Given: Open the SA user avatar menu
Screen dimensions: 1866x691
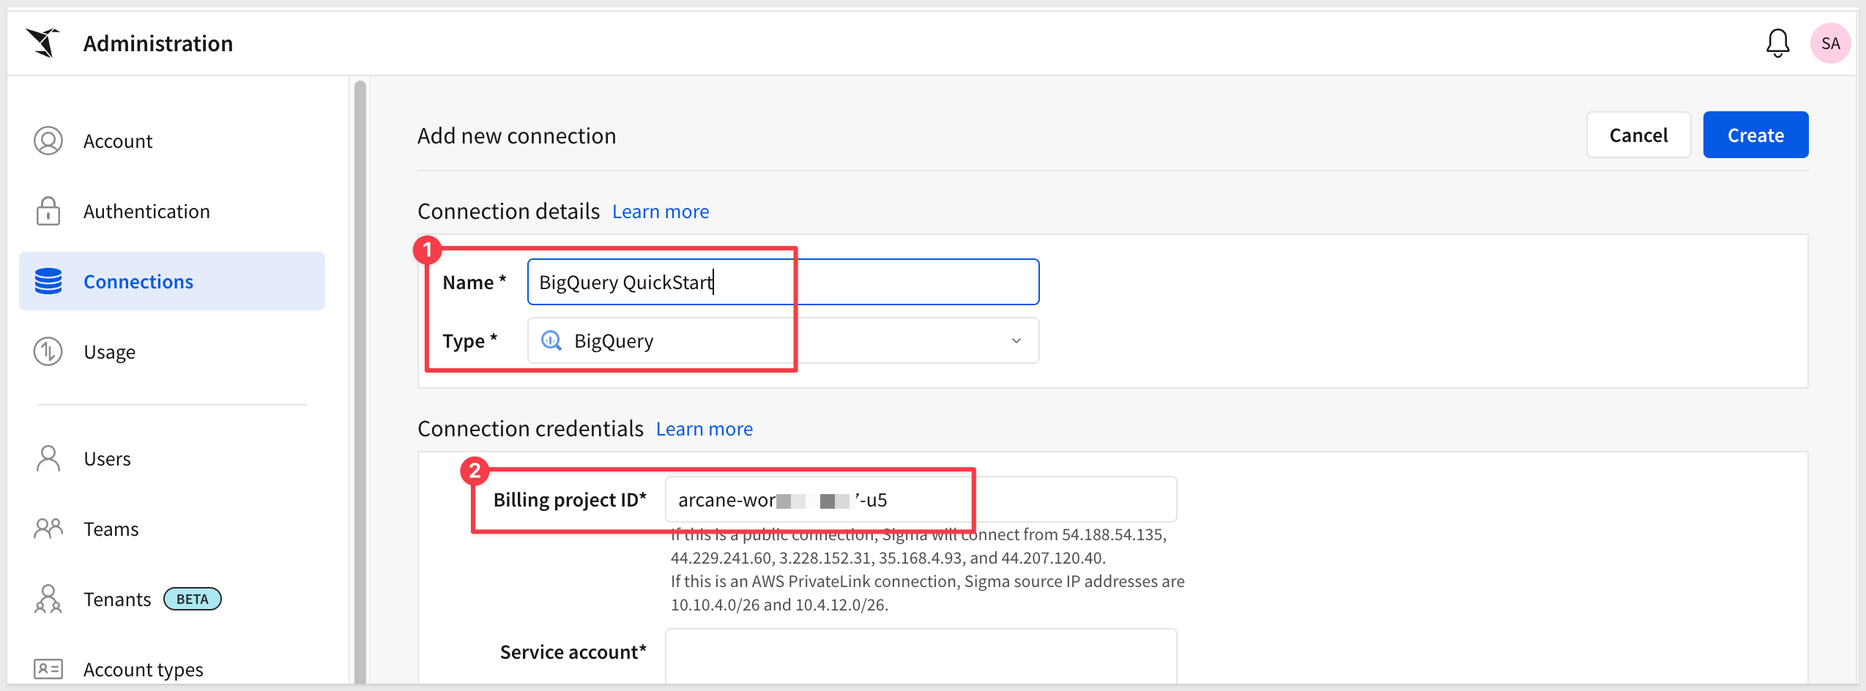Looking at the screenshot, I should [x=1830, y=43].
